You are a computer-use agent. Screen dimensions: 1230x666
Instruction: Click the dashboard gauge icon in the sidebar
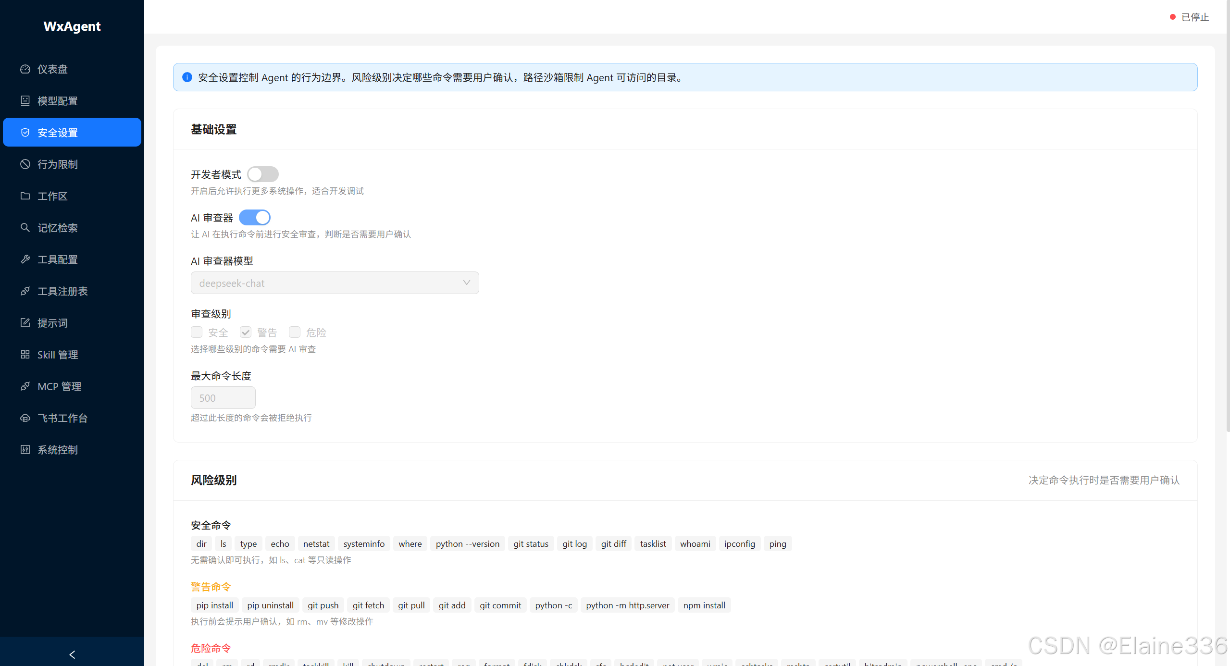pos(25,69)
